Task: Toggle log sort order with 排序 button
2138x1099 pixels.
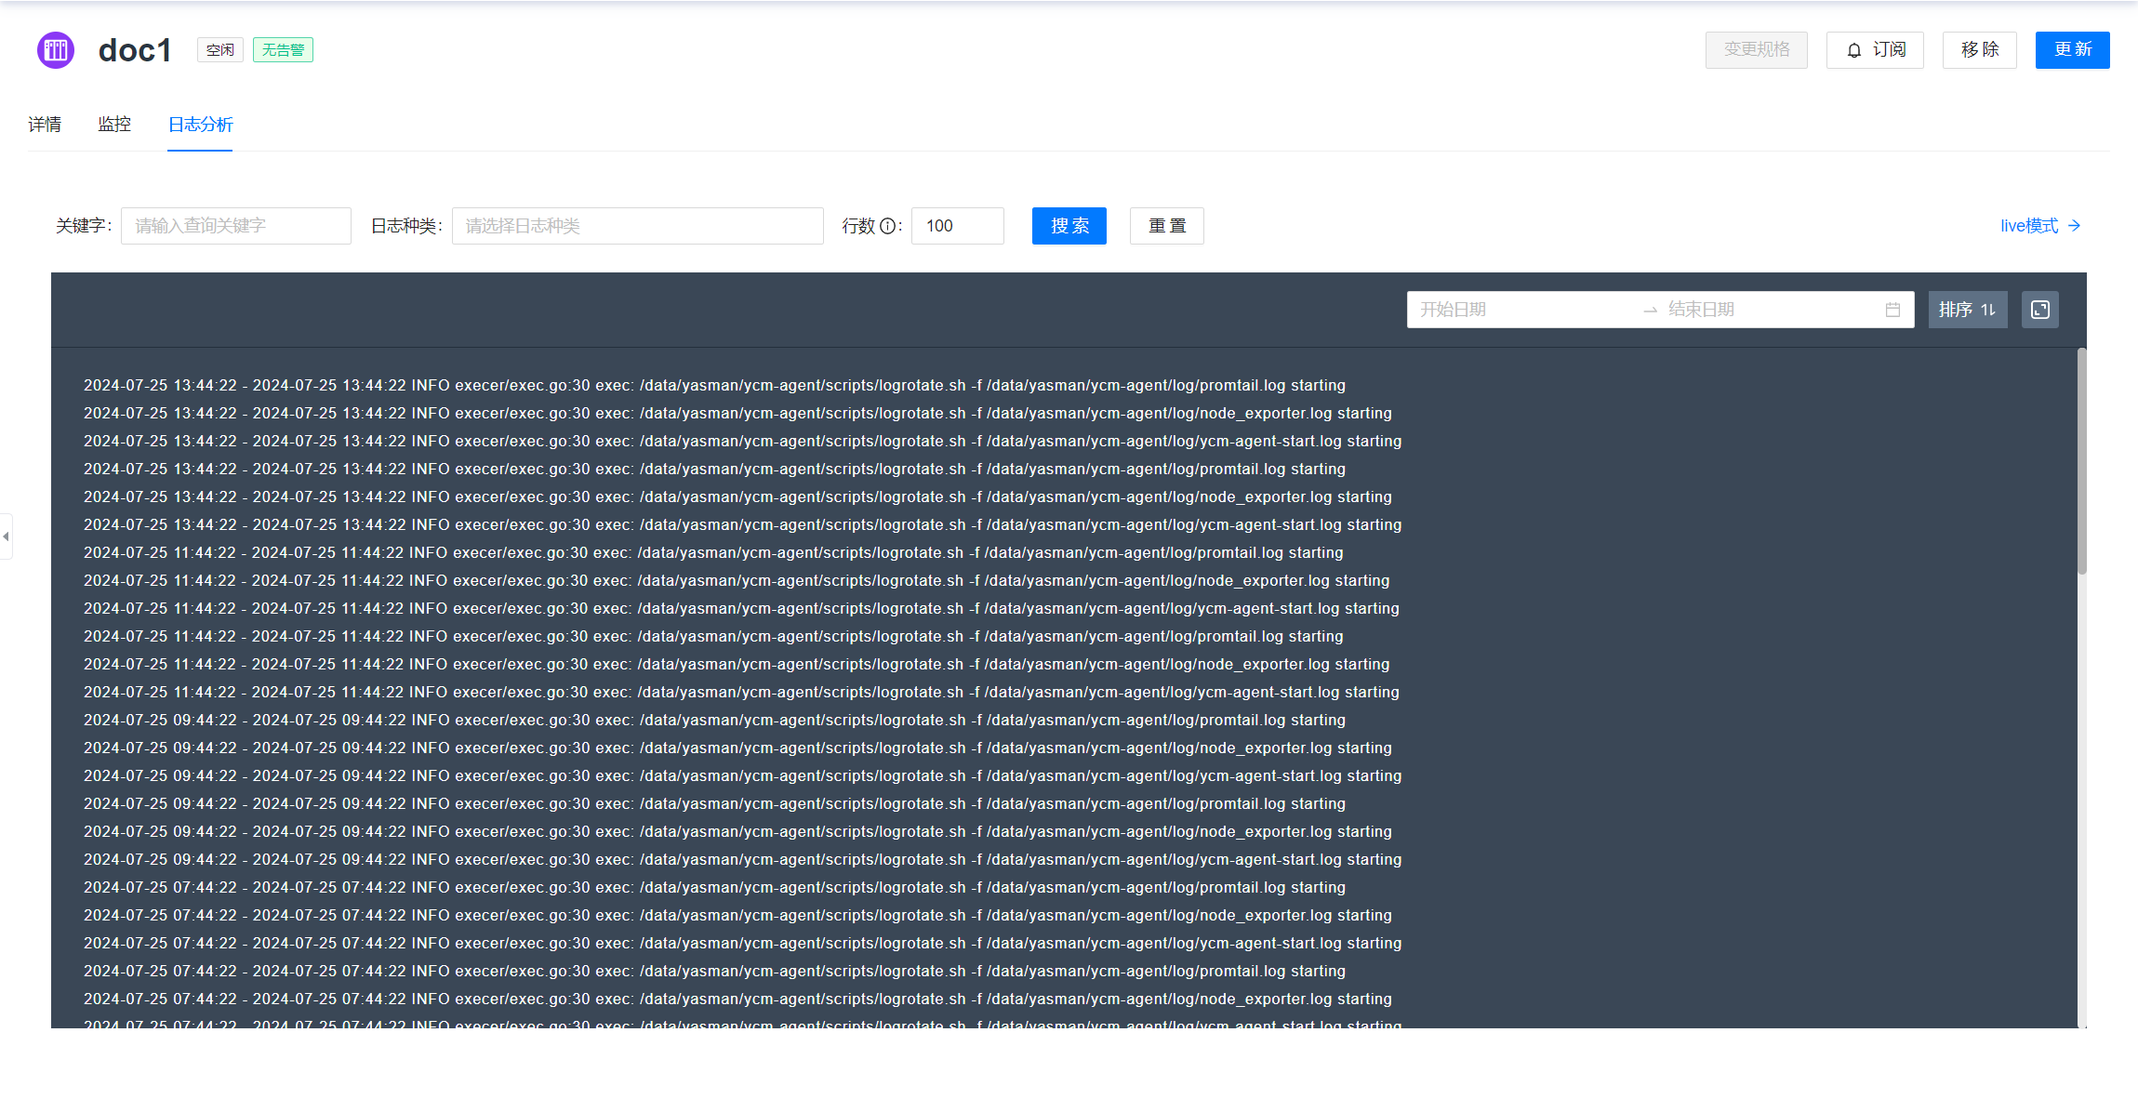Action: [1967, 310]
